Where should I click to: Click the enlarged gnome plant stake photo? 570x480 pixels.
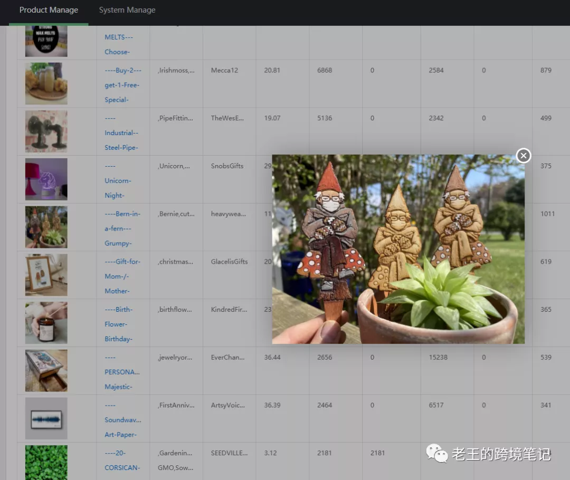pyautogui.click(x=398, y=249)
